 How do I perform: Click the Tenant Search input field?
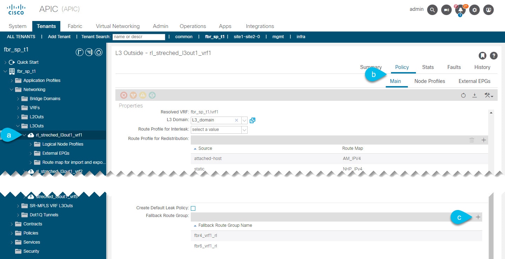pyautogui.click(x=139, y=37)
